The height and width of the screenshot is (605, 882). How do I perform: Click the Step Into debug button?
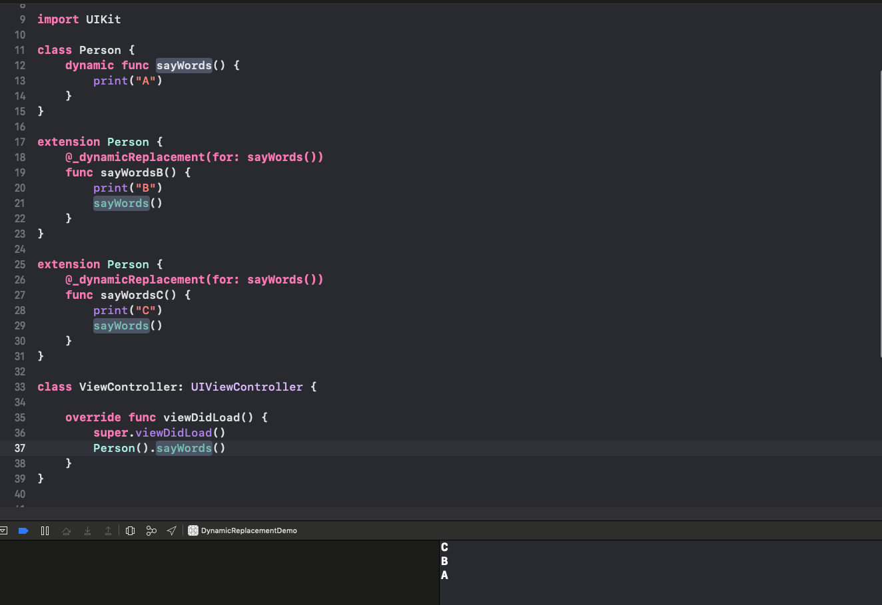pyautogui.click(x=87, y=530)
